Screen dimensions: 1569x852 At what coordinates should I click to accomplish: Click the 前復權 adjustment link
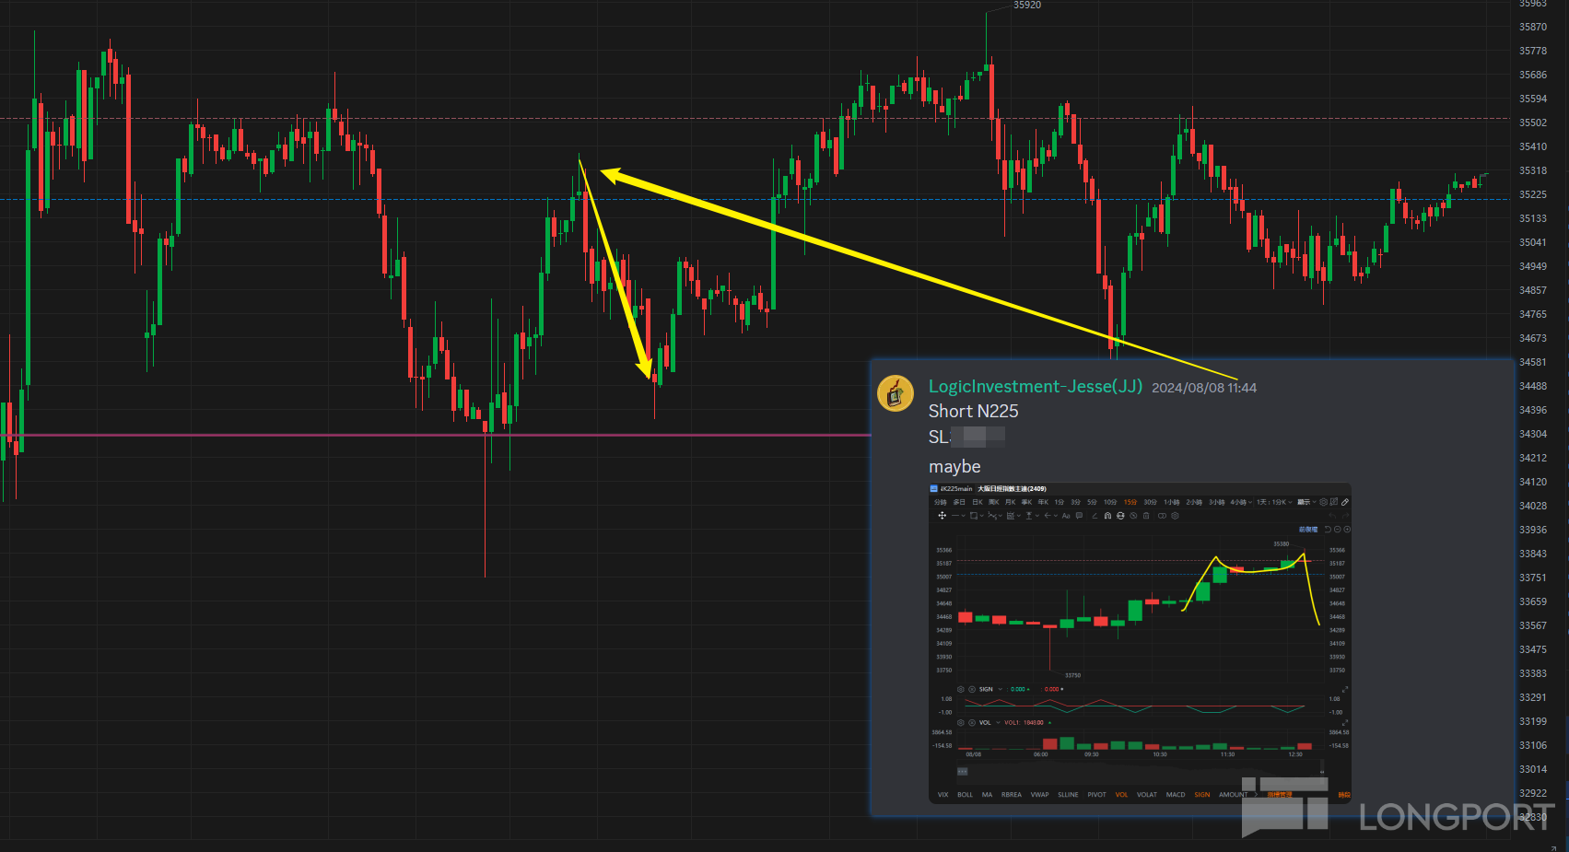[x=1308, y=530]
